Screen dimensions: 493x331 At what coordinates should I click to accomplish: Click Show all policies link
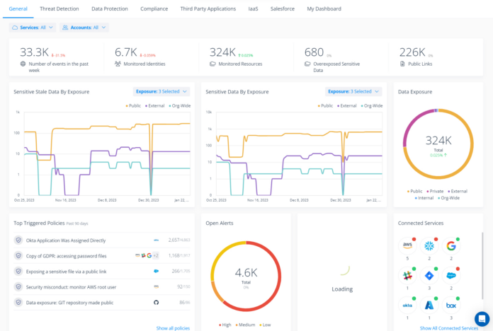tap(173, 327)
